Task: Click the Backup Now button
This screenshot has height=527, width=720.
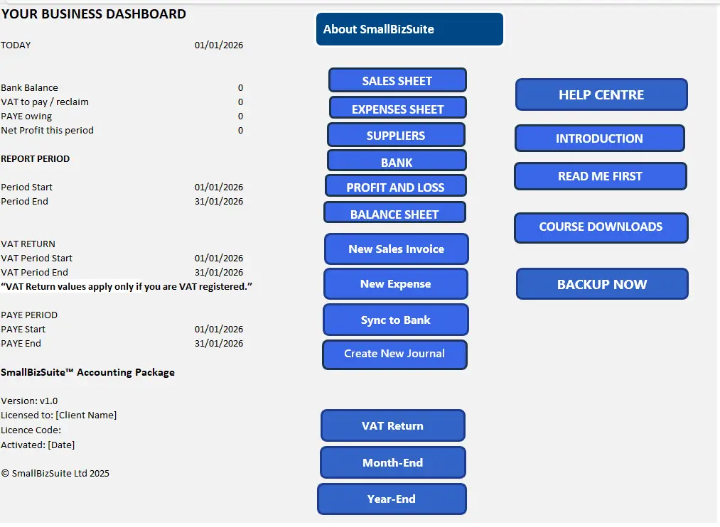Action: 602,284
